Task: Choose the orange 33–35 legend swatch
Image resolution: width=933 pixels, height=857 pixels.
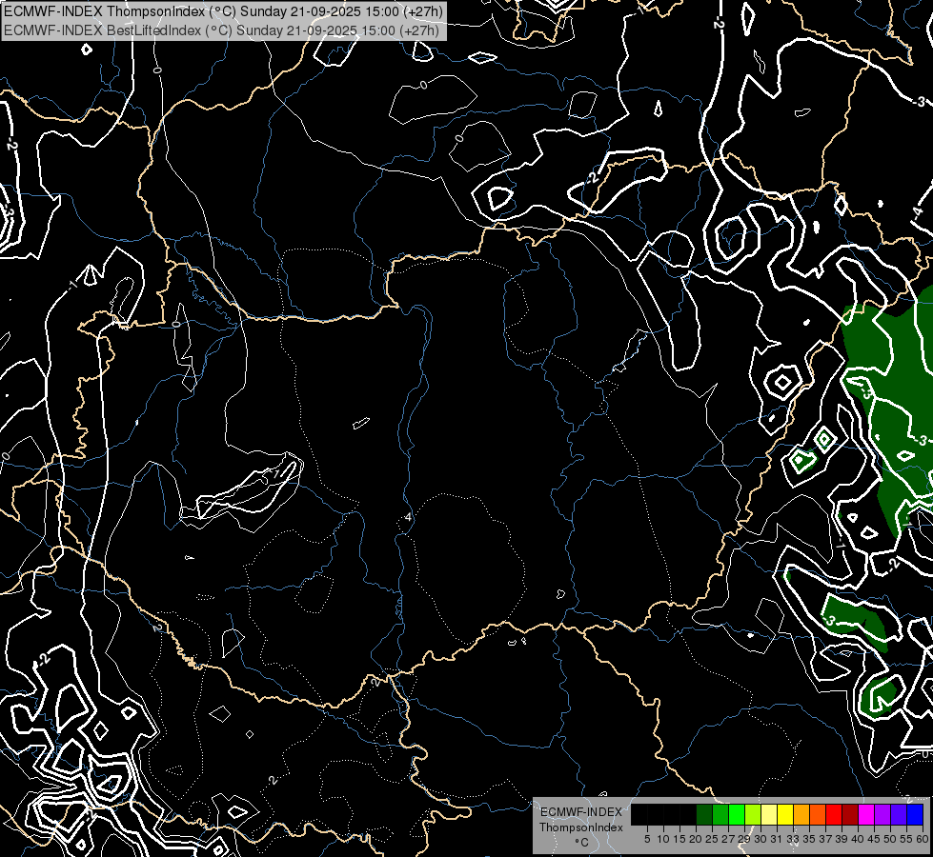Action: pos(801,814)
